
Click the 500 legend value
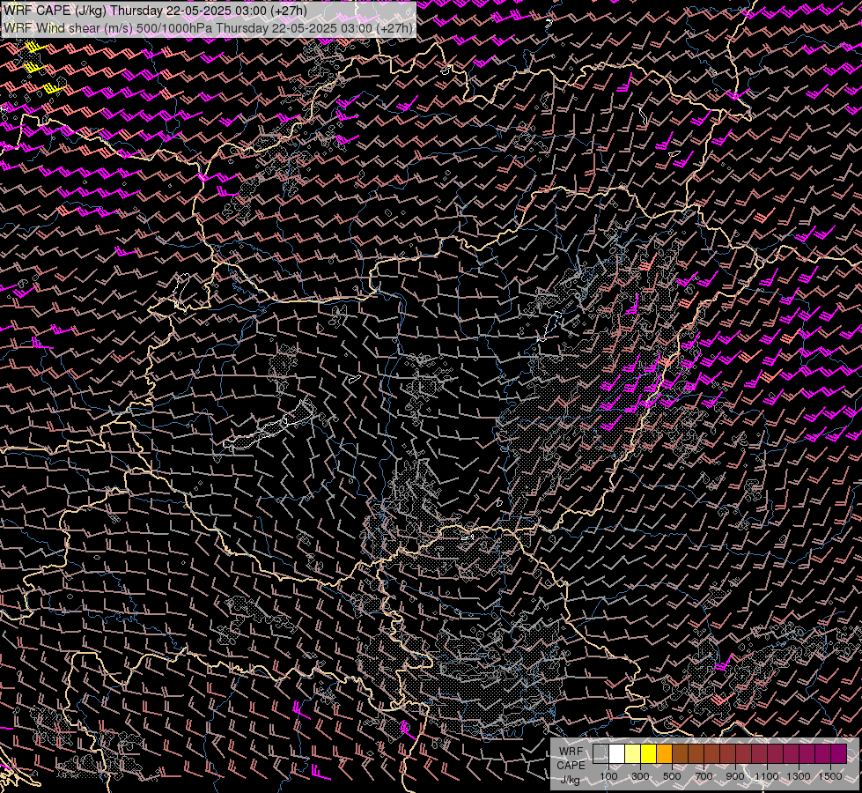(x=672, y=776)
